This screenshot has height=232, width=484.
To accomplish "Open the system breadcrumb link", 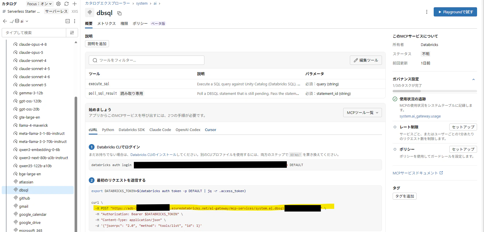I will [x=142, y=3].
